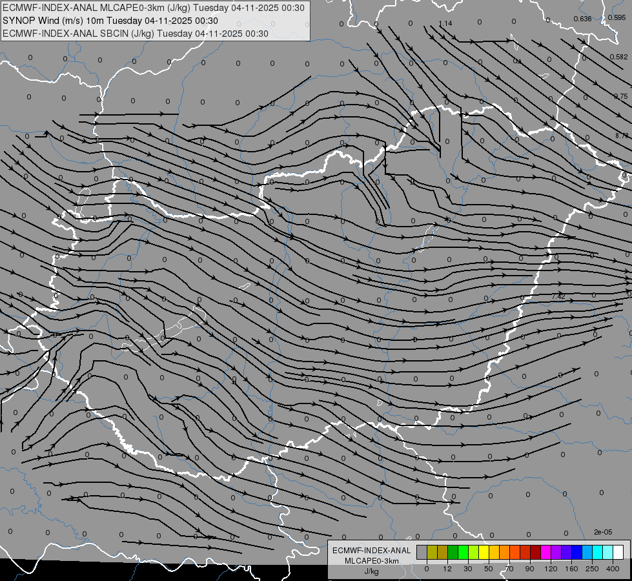The height and width of the screenshot is (581, 632).
Task: Click the map value 8.78
Action: coord(622,136)
